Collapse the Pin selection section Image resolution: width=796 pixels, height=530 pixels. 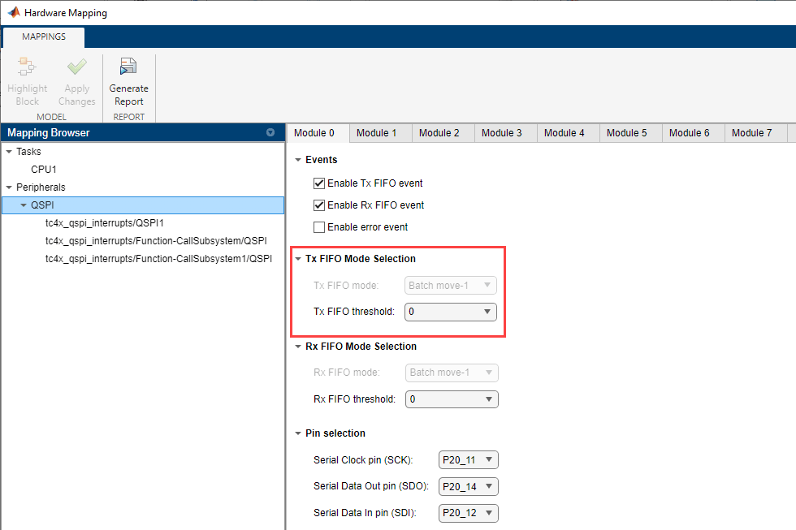[x=298, y=433]
